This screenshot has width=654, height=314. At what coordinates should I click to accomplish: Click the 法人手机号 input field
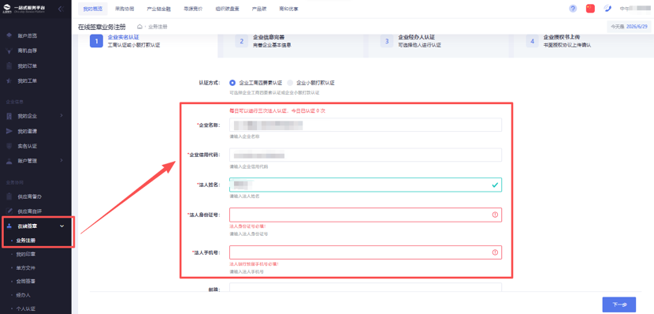366,252
